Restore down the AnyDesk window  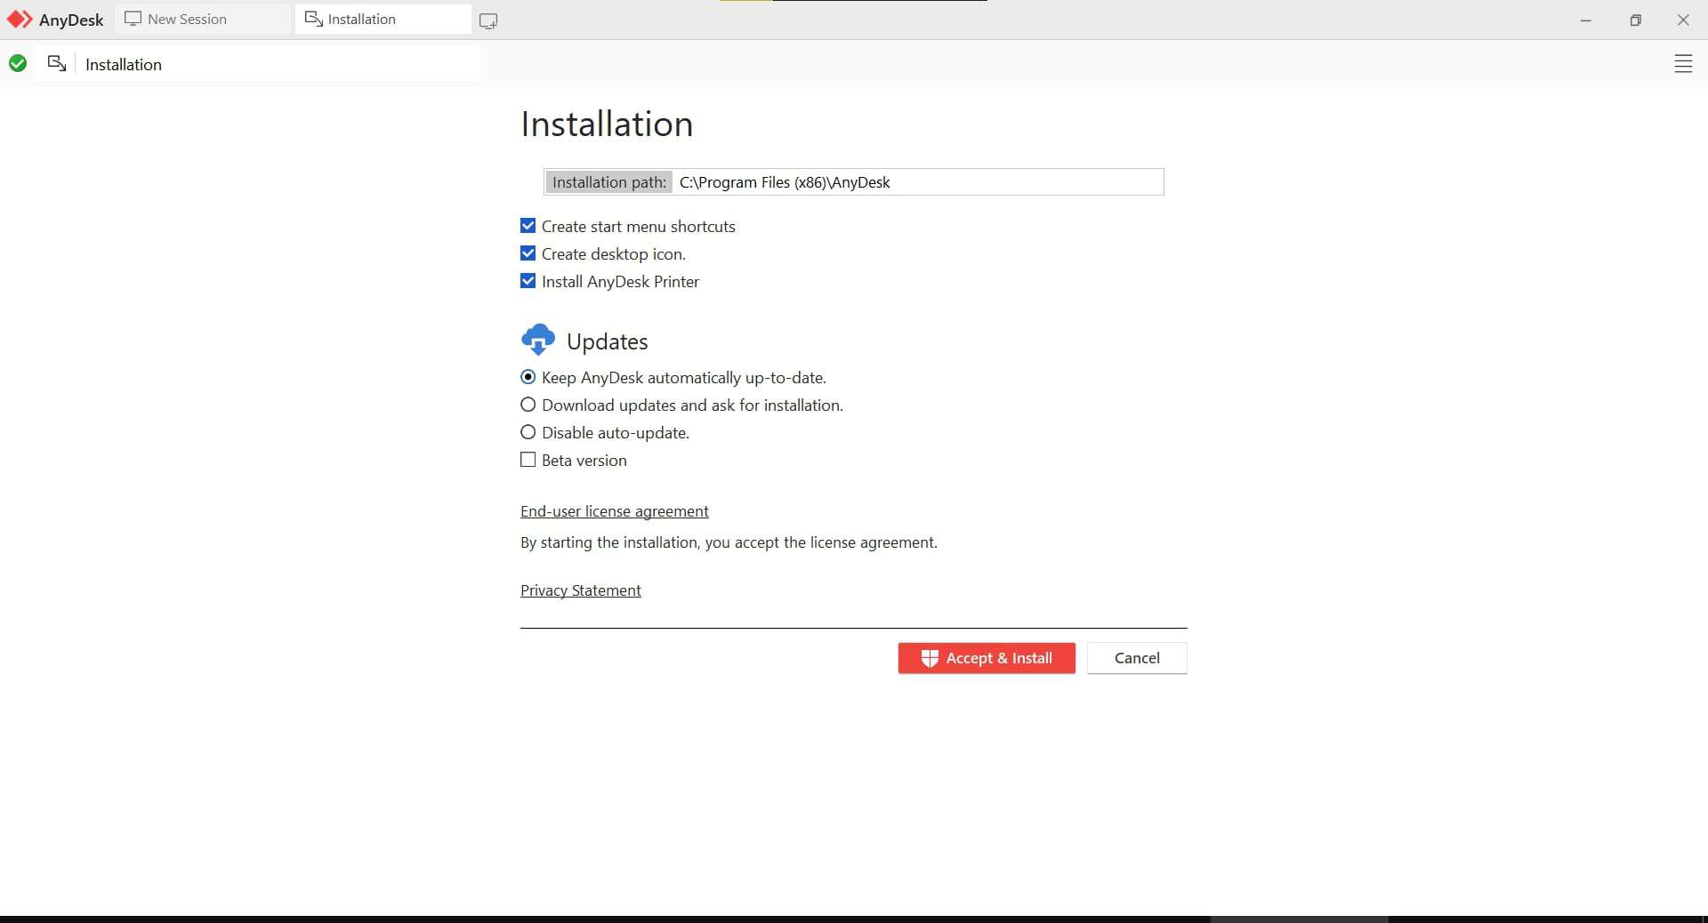click(x=1635, y=20)
